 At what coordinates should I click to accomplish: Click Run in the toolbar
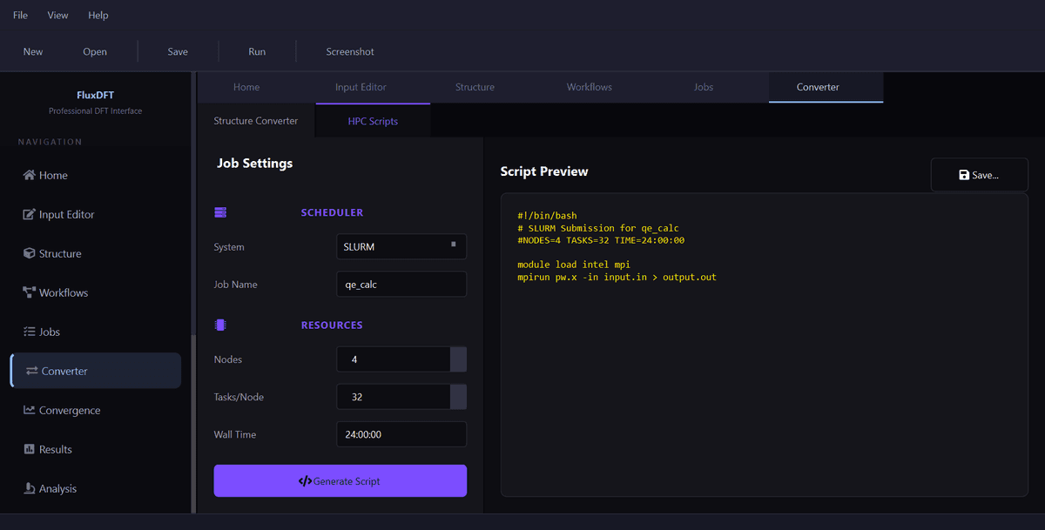click(257, 51)
